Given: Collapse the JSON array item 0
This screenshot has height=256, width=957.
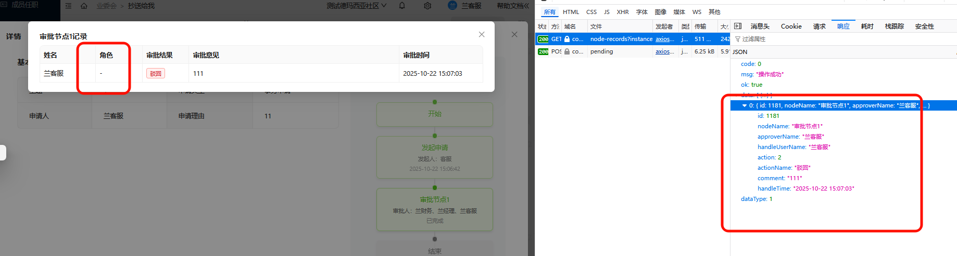Looking at the screenshot, I should pyautogui.click(x=745, y=105).
